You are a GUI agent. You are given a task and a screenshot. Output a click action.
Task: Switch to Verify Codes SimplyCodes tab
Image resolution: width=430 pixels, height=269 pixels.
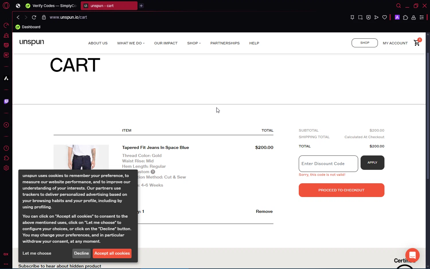51,6
